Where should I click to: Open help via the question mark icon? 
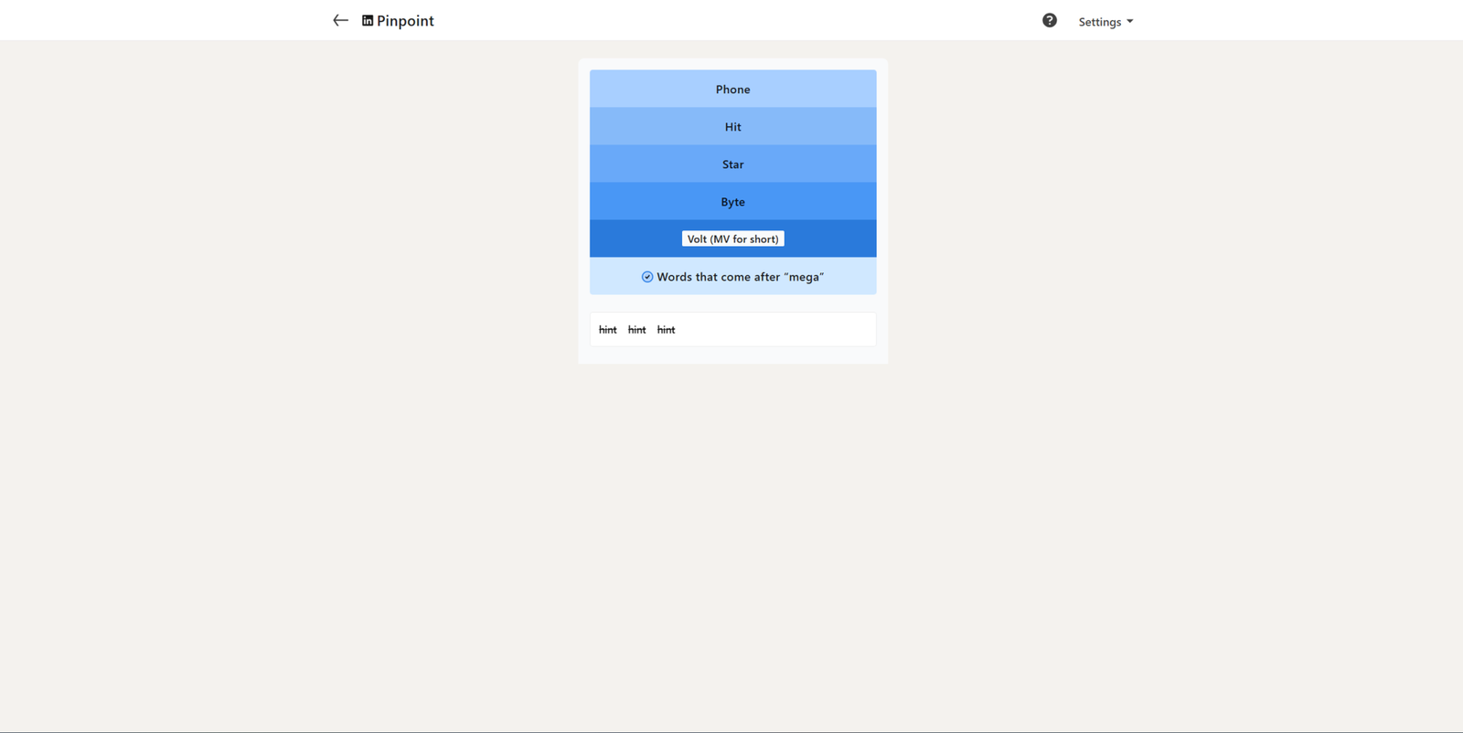[x=1049, y=20]
